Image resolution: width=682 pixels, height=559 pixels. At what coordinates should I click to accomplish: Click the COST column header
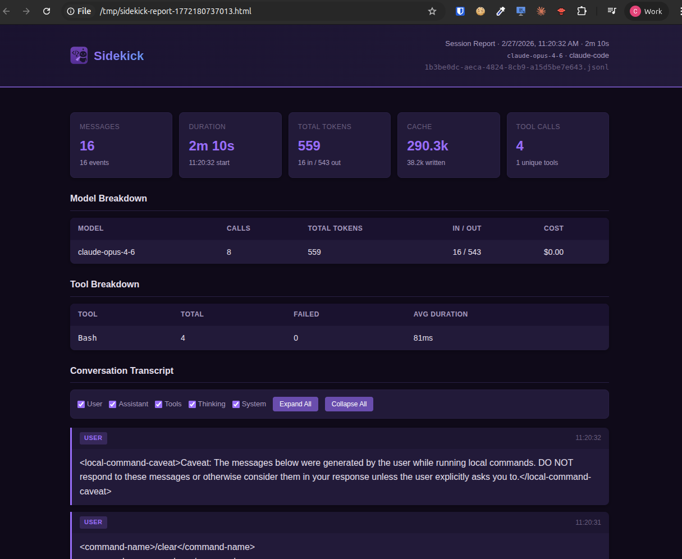(x=553, y=228)
